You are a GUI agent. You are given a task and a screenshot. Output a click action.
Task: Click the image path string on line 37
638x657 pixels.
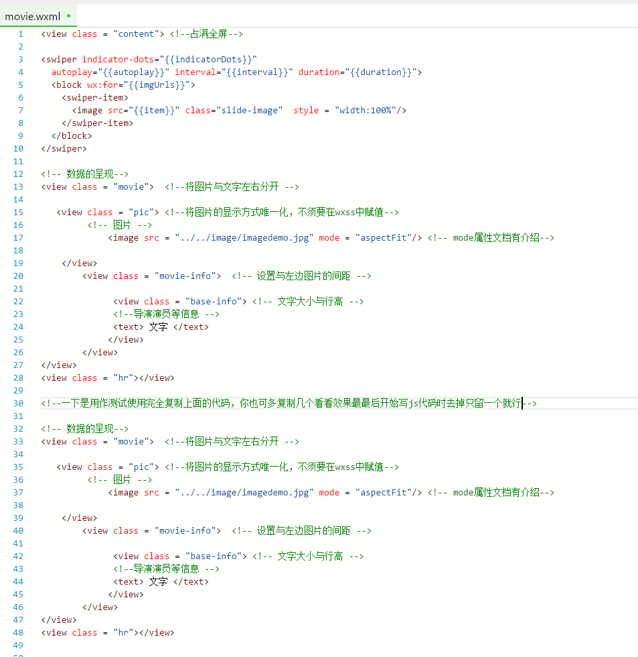[244, 493]
